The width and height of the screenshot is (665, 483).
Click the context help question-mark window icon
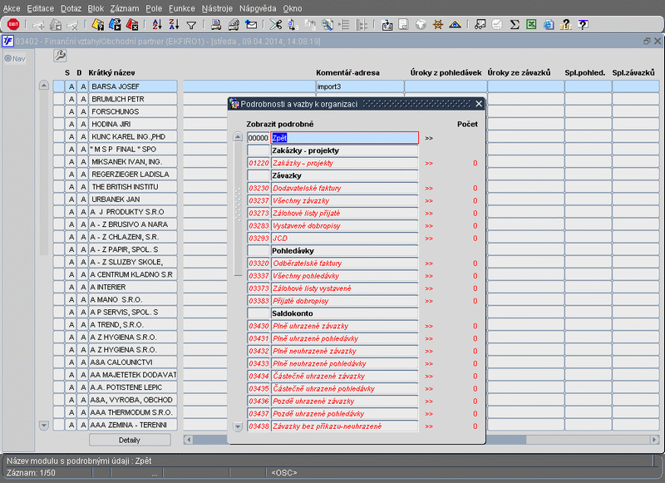pos(584,25)
